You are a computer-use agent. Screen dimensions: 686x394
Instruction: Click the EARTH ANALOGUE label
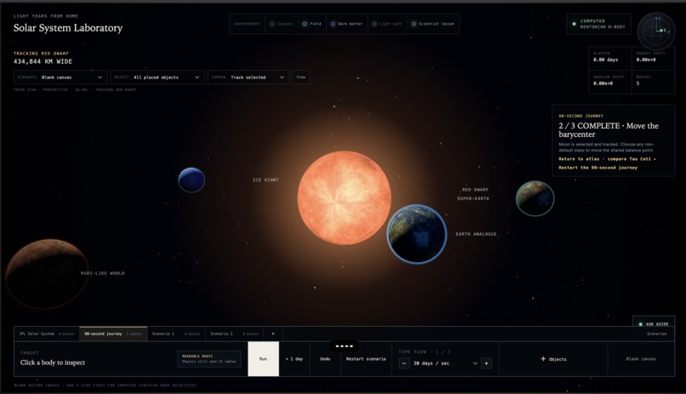[476, 234]
